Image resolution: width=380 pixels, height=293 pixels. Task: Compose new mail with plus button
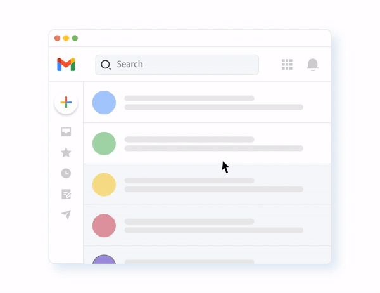click(x=66, y=102)
